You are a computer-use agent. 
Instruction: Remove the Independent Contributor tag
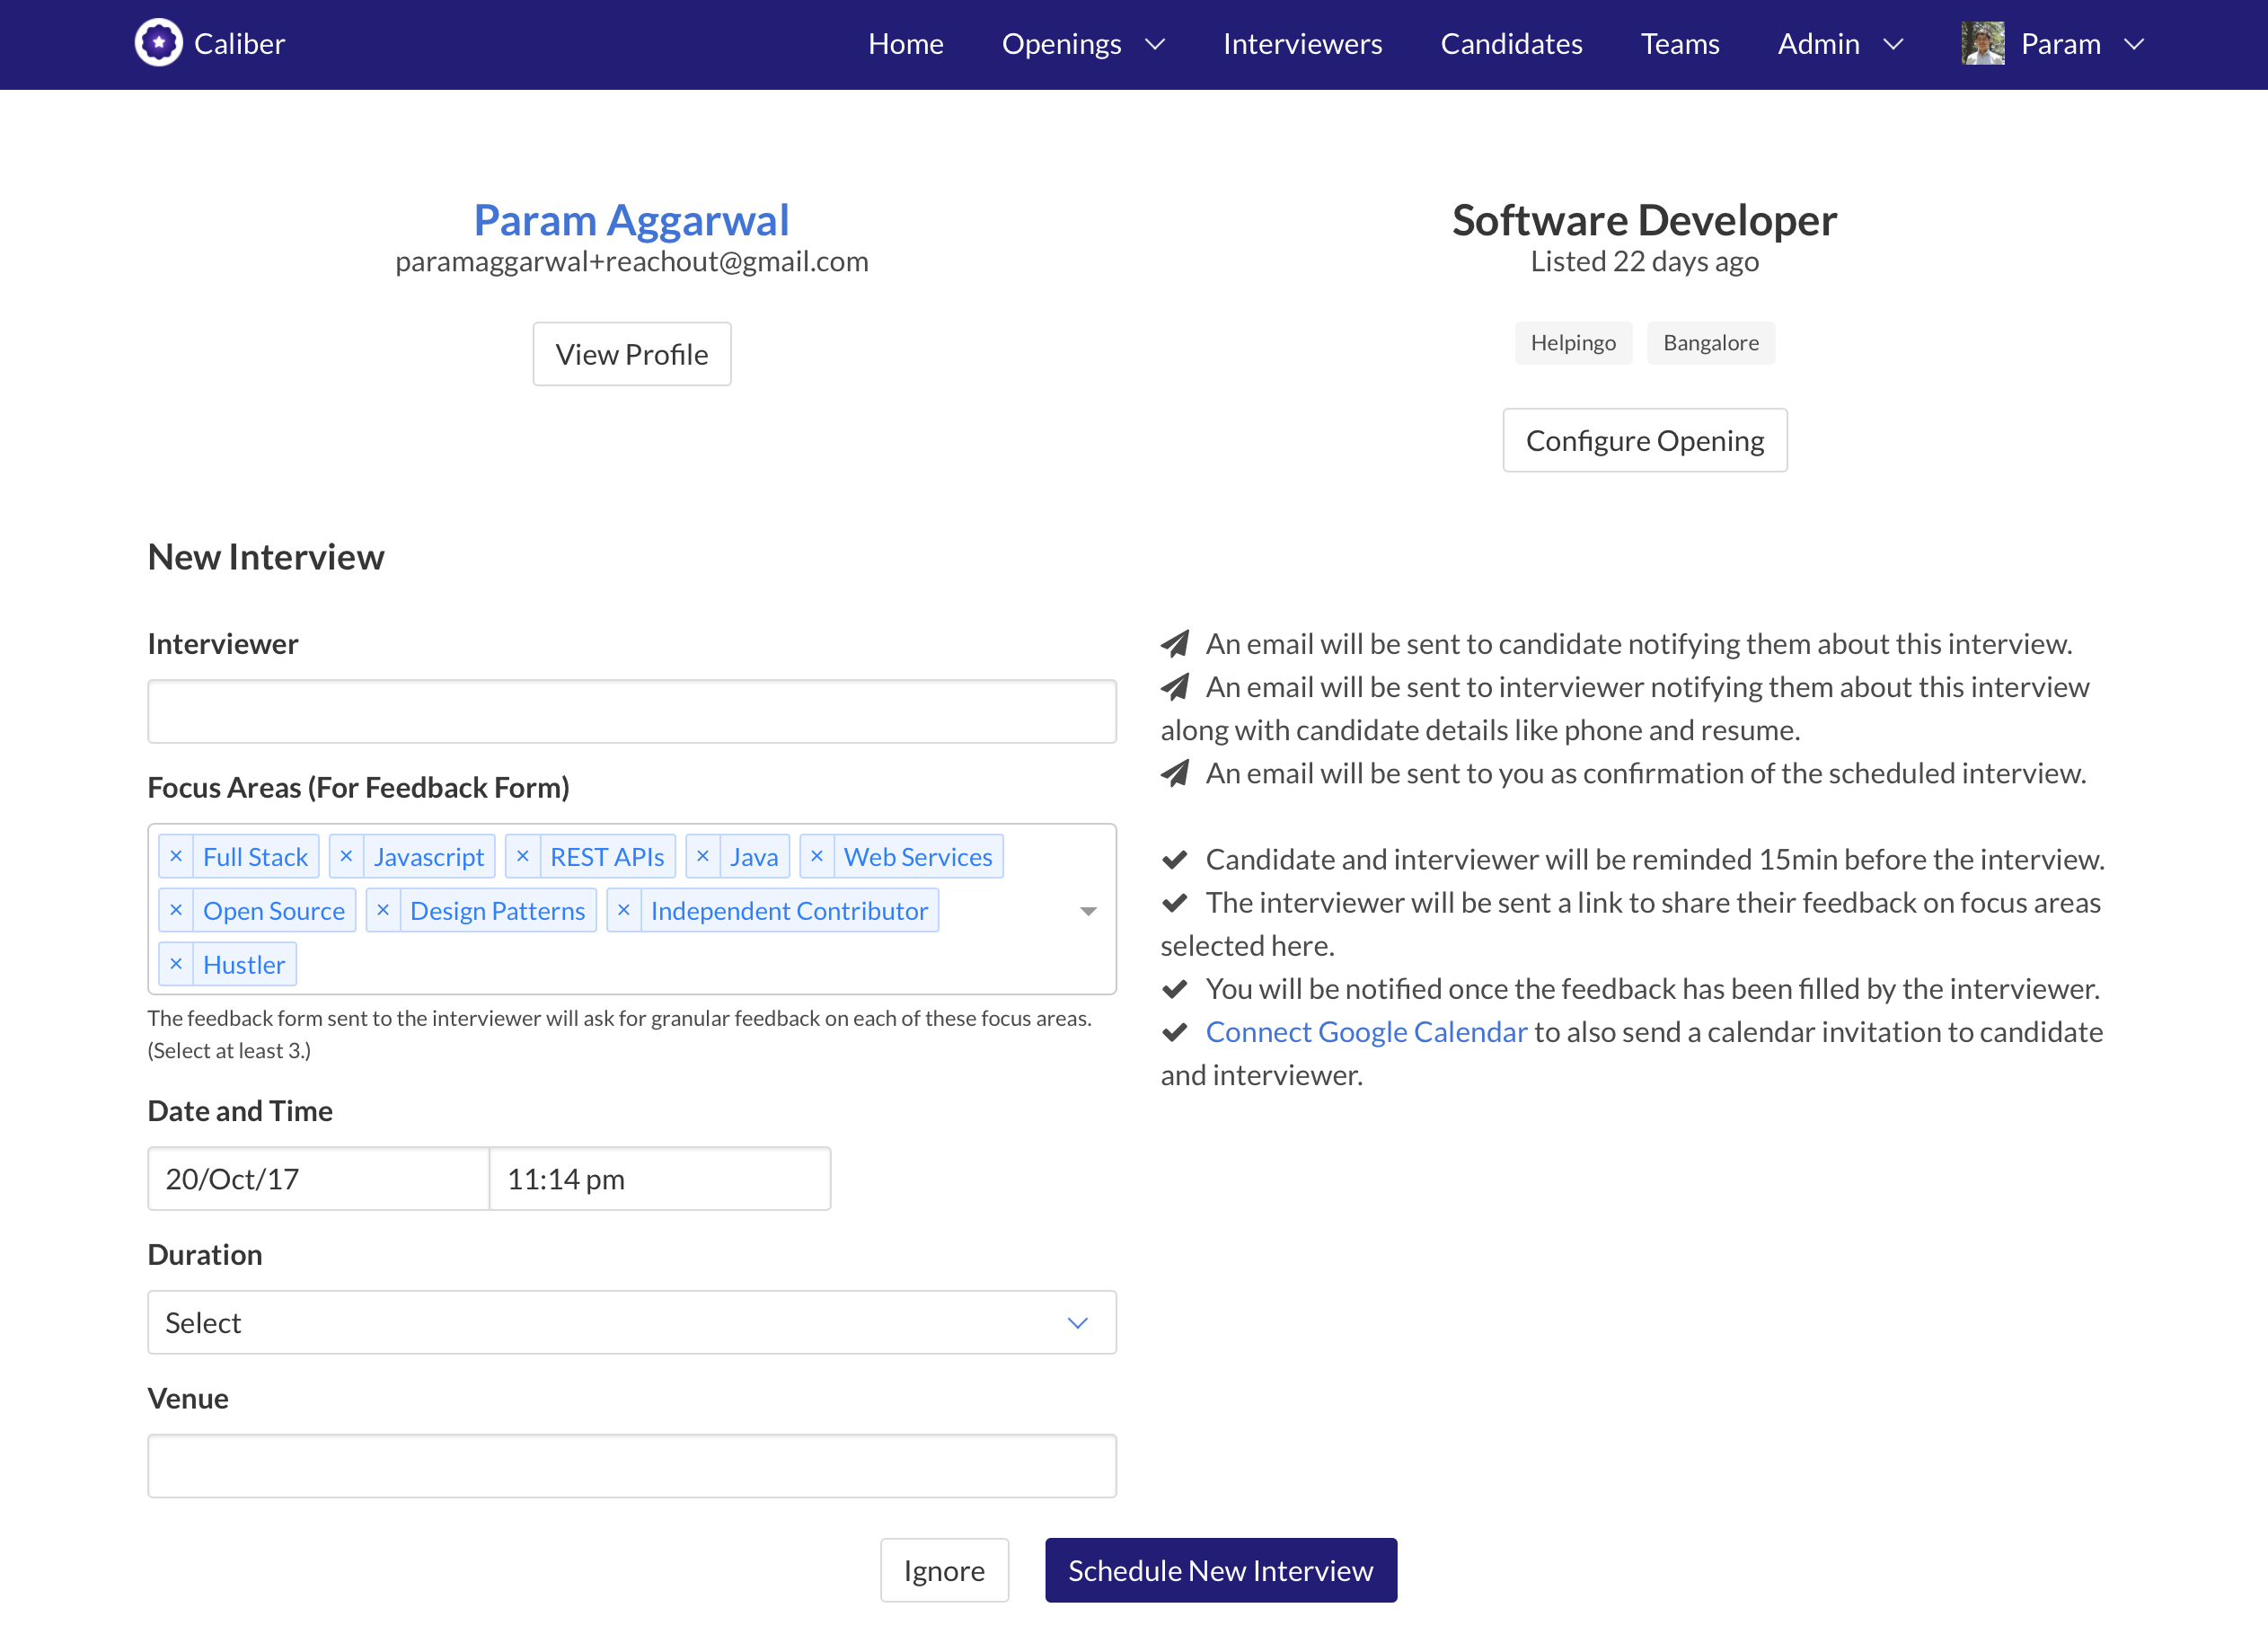point(624,911)
